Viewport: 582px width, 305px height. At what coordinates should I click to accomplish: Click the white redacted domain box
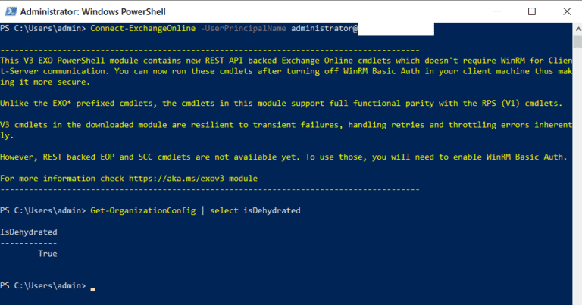click(396, 29)
